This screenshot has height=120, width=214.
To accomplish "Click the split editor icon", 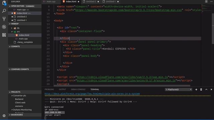I will click(206, 1).
